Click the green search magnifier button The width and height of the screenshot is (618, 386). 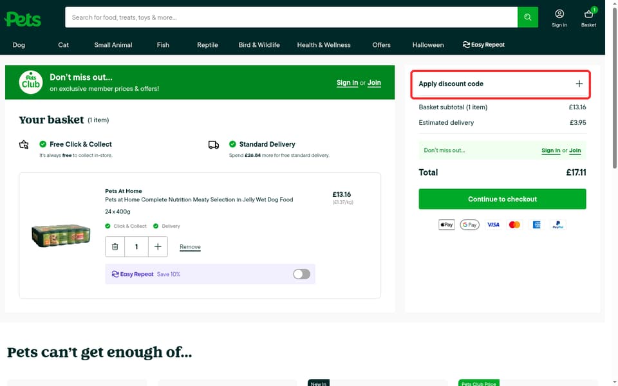[527, 17]
